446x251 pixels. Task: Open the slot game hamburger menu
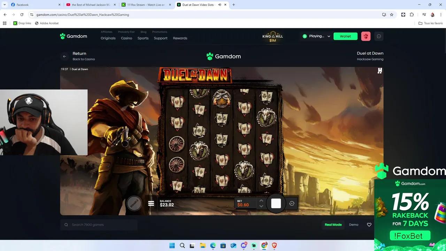(x=151, y=204)
